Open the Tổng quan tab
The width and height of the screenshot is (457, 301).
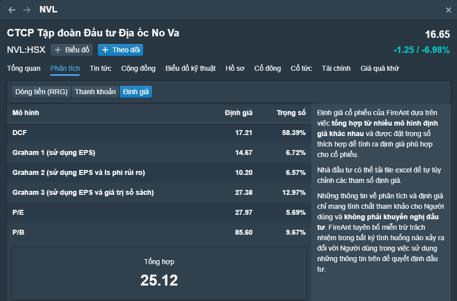click(x=23, y=68)
